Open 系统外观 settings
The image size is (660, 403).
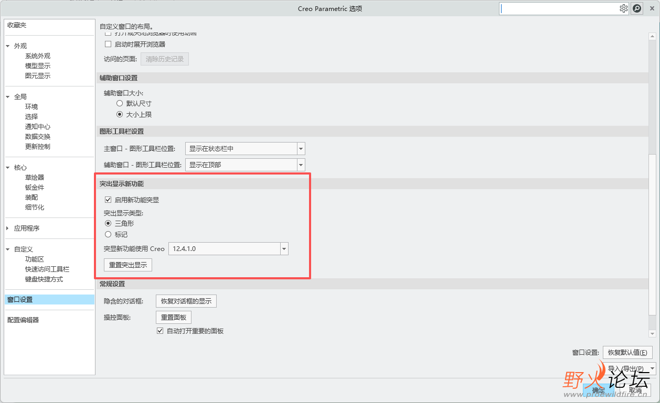coord(38,56)
